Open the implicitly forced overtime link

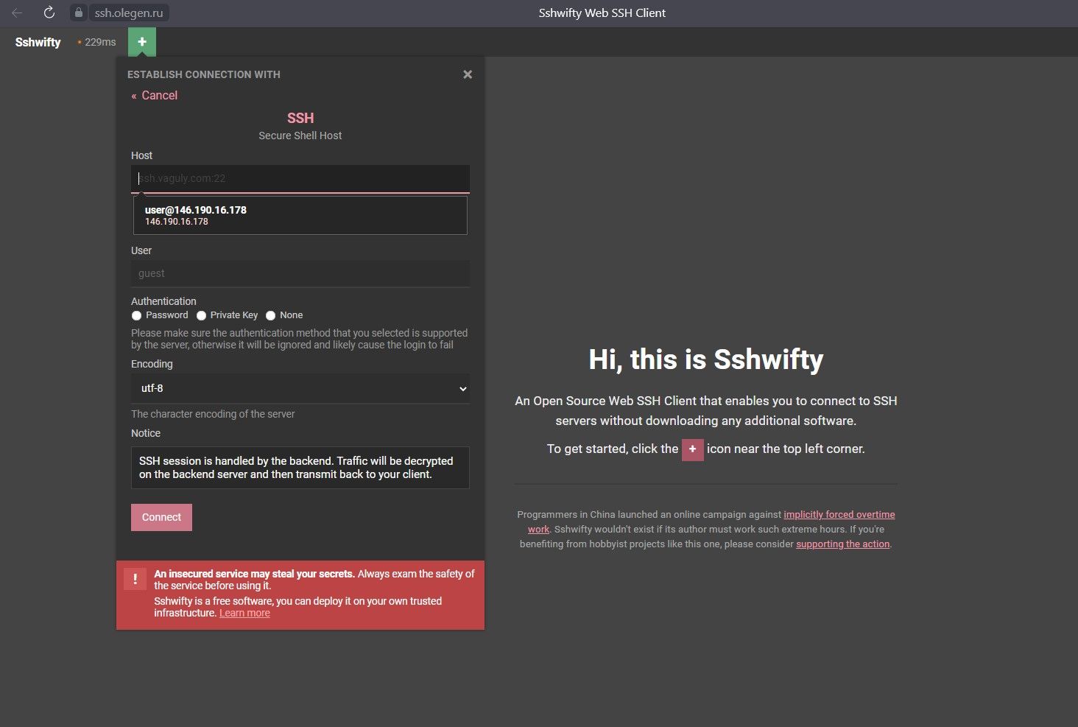coord(839,514)
